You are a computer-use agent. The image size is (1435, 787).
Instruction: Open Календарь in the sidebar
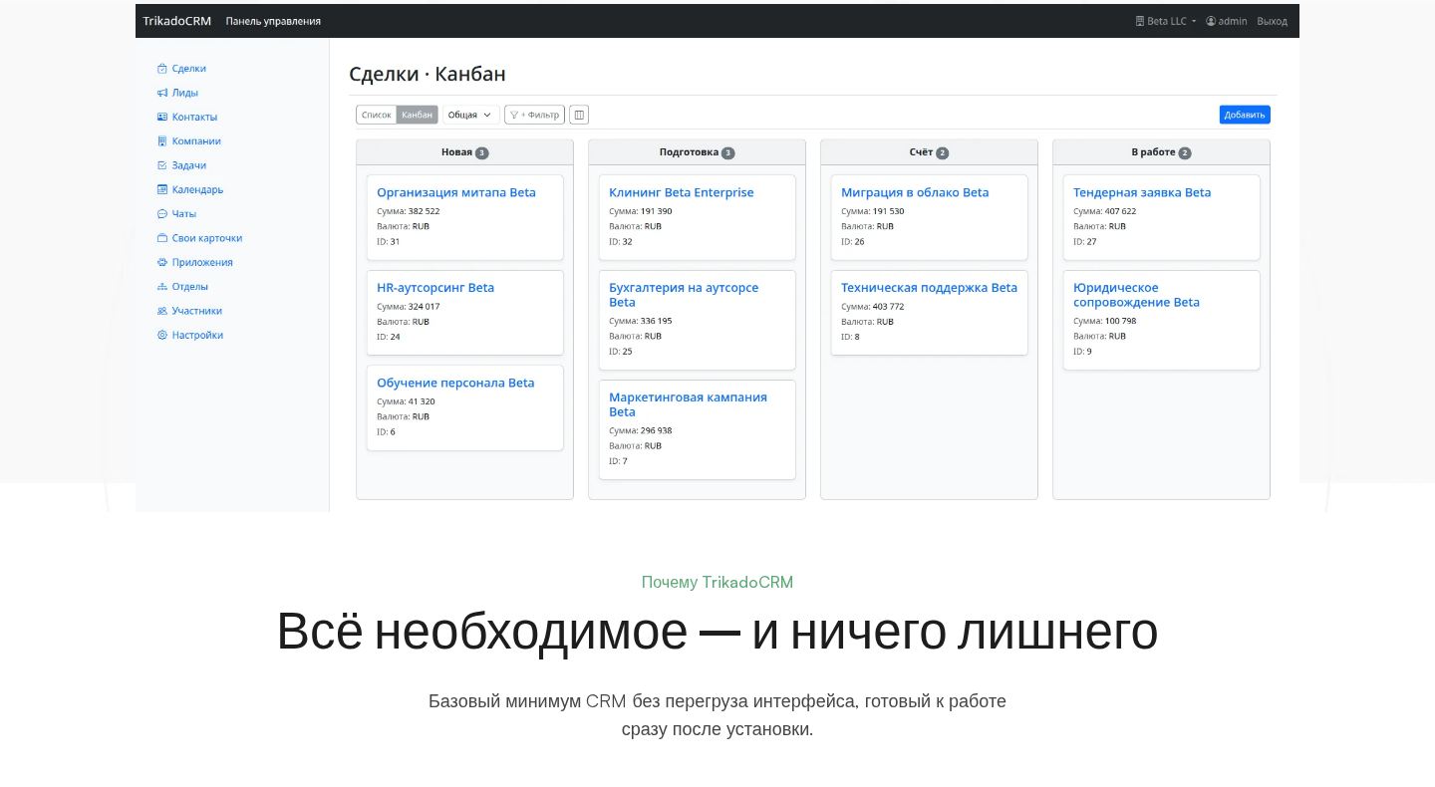pyautogui.click(x=197, y=189)
